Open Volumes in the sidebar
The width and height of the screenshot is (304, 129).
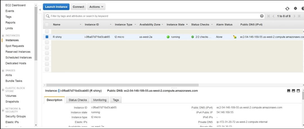click(x=11, y=96)
